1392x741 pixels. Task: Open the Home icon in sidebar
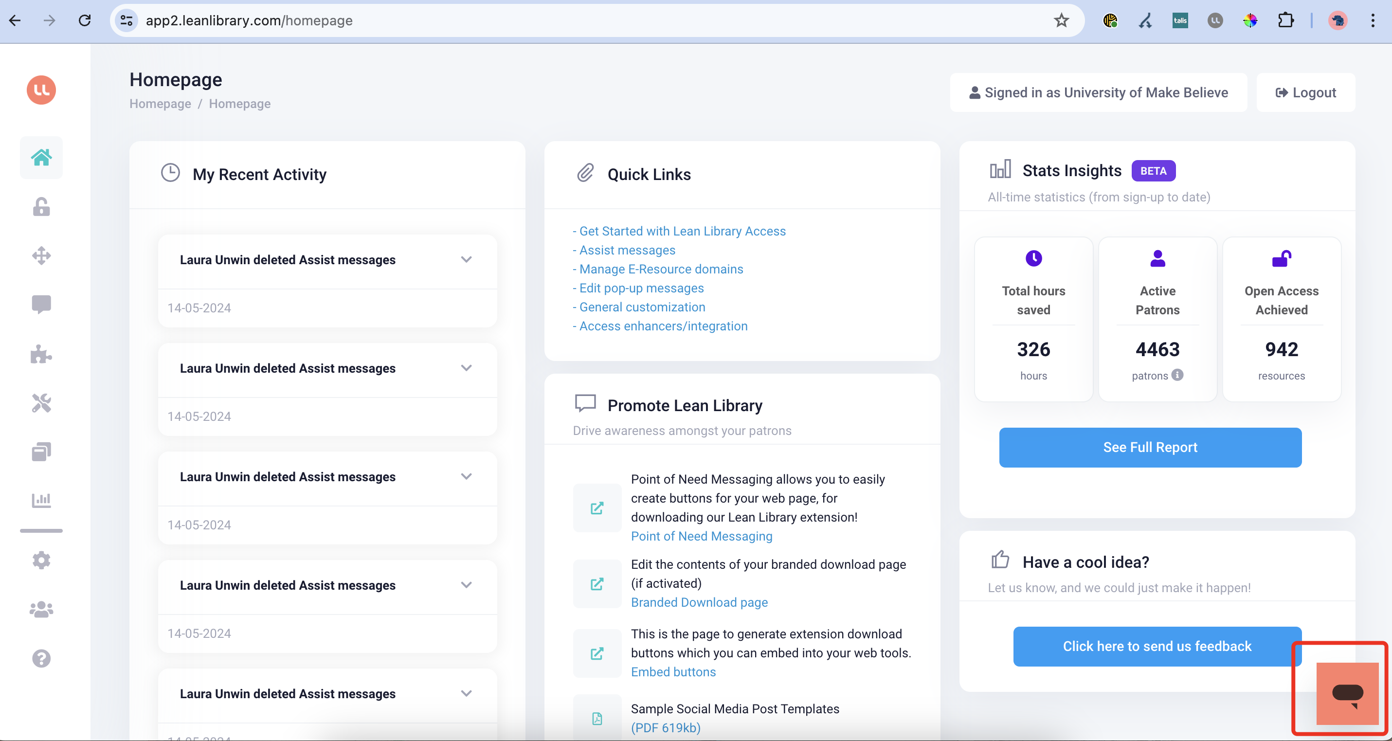[x=41, y=157]
